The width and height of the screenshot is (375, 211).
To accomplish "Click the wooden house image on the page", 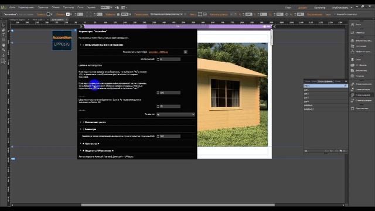I will pyautogui.click(x=232, y=94).
